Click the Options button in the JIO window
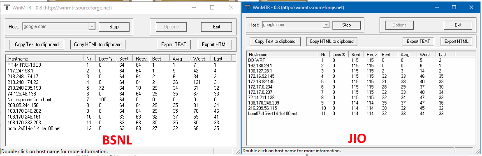Image resolution: width=482 pixels, height=156 pixels. pyautogui.click(x=400, y=25)
